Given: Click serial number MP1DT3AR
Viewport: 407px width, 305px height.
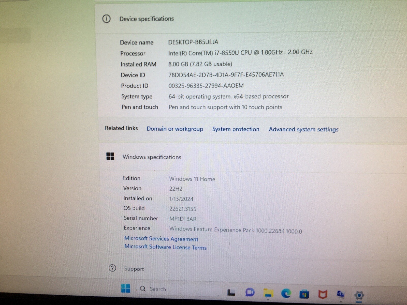Looking at the screenshot, I should pos(183,219).
